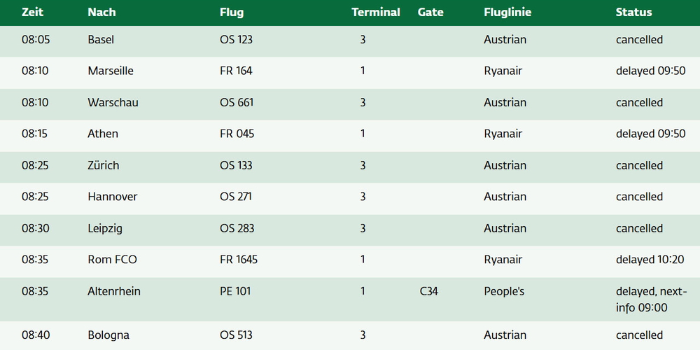Click the People's airline entry
Image resolution: width=700 pixels, height=350 pixels.
pyautogui.click(x=504, y=291)
